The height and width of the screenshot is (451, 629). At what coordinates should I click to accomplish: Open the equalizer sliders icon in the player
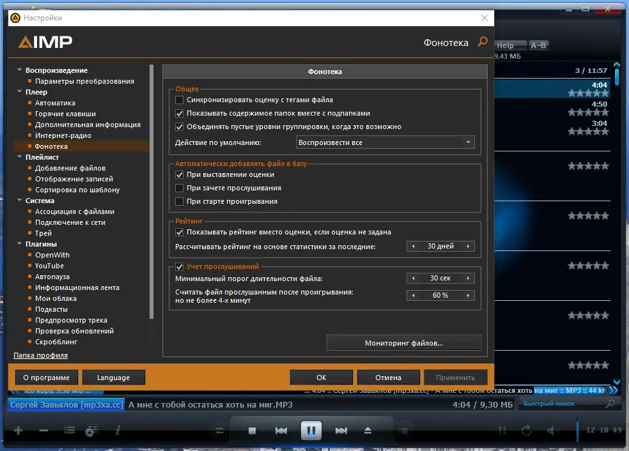(219, 431)
